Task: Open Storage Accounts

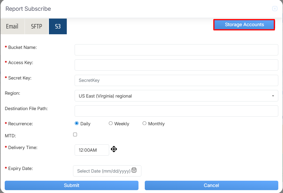Action: (x=244, y=25)
